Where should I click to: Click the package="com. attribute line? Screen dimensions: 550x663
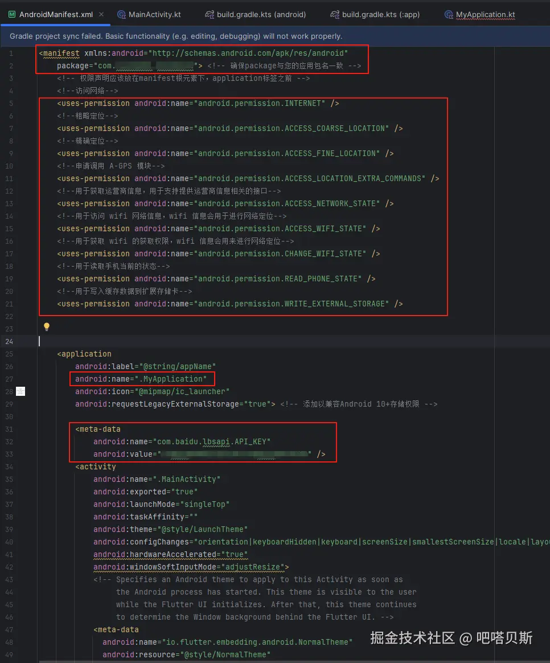tap(130, 66)
